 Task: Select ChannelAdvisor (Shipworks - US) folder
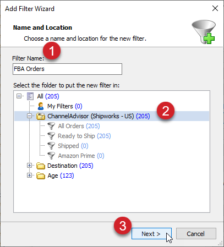[99, 116]
